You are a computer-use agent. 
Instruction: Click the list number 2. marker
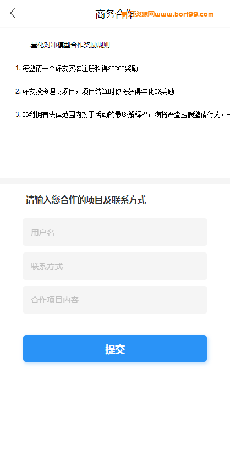18,91
